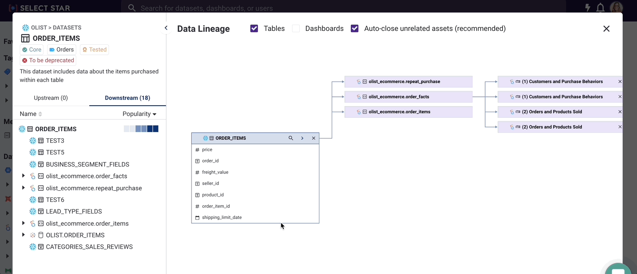Expand olist_ecommerce.order_facts tree item
Screen dimensions: 637x274
point(23,176)
